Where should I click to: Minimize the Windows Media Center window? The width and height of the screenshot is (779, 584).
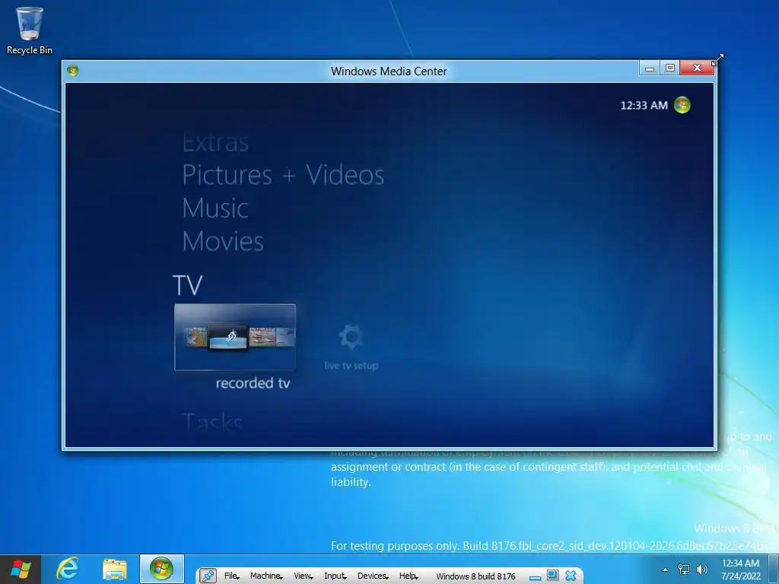(650, 68)
